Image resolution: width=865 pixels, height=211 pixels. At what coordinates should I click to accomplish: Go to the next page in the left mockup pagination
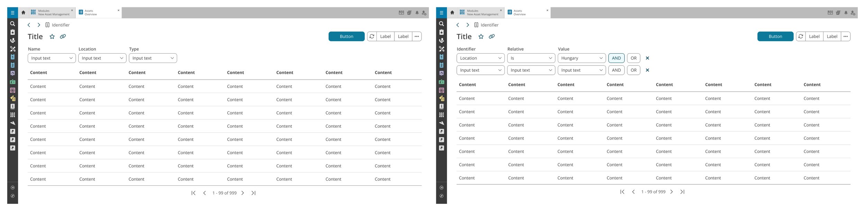pos(243,193)
